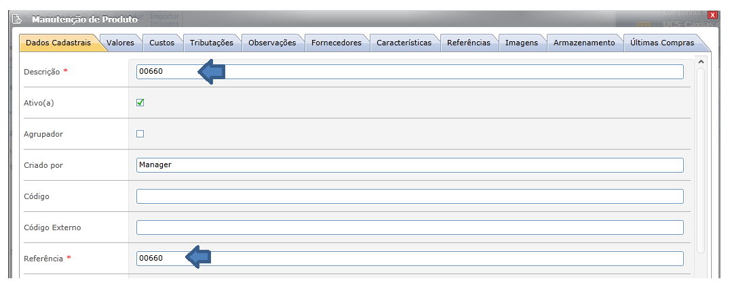Switch to the Armazenamento tab
The width and height of the screenshot is (730, 283).
584,43
